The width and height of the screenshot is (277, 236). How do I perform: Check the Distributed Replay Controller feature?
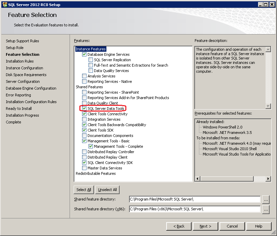click(x=84, y=152)
